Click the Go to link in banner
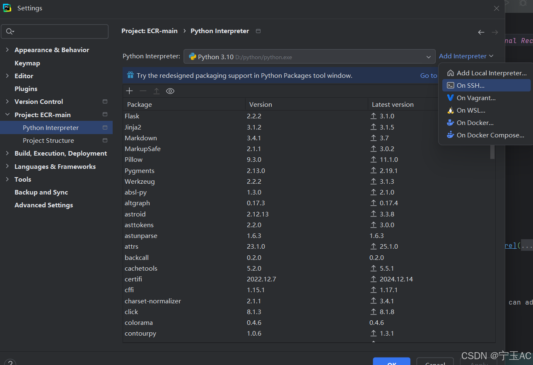Image resolution: width=533 pixels, height=365 pixels. tap(429, 76)
